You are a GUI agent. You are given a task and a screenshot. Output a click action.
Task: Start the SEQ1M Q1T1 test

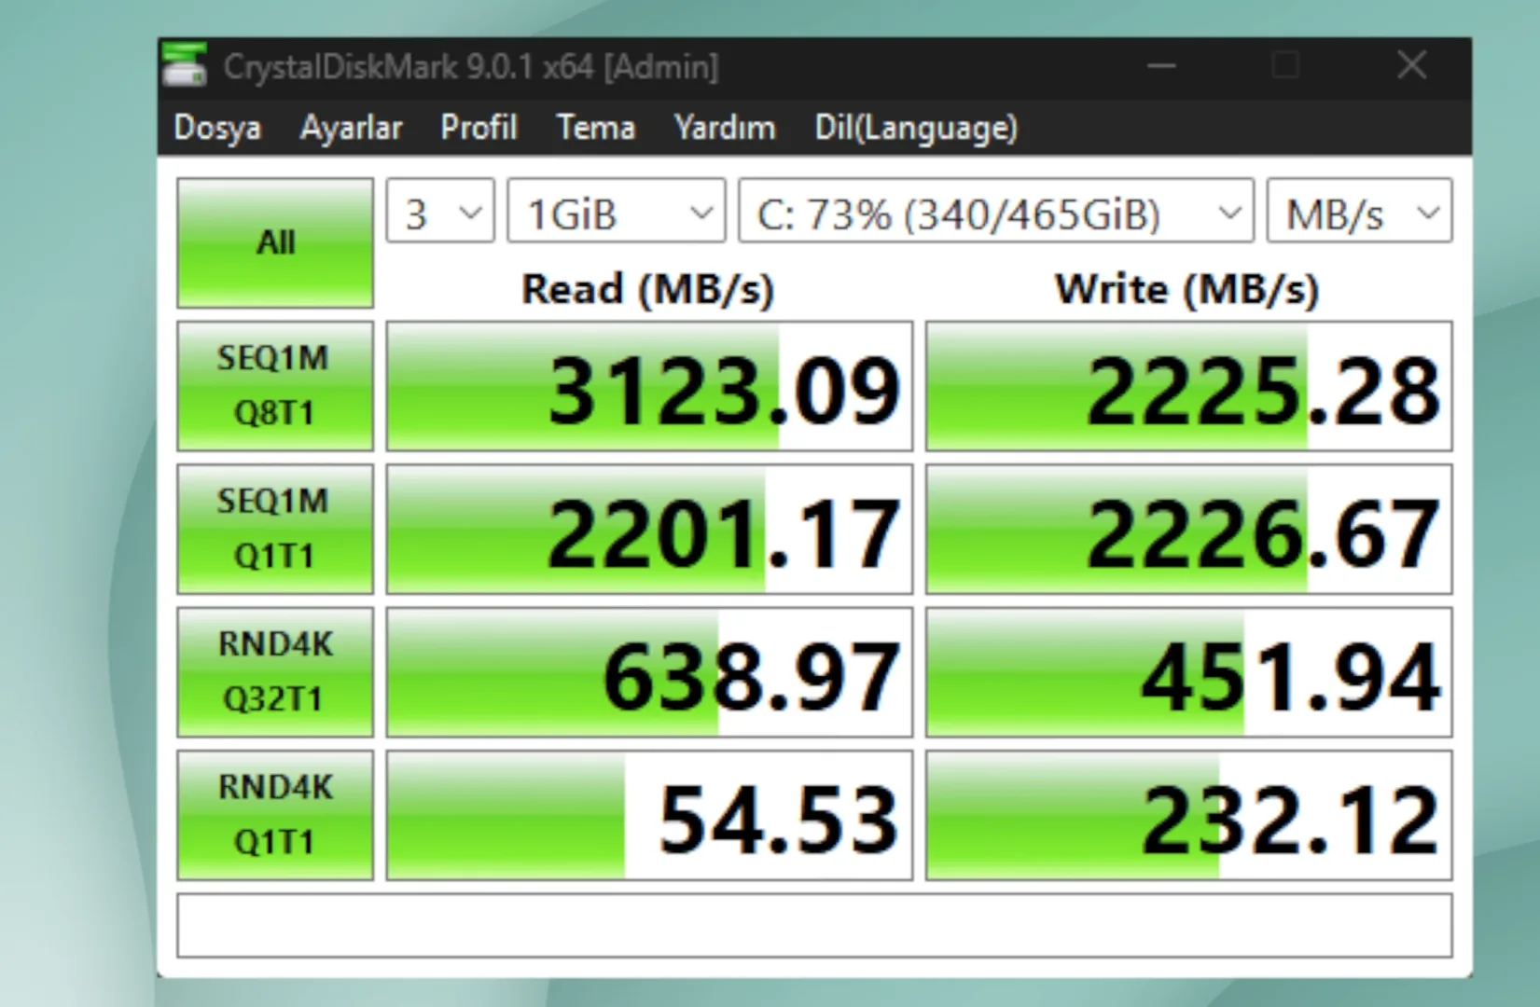point(275,529)
